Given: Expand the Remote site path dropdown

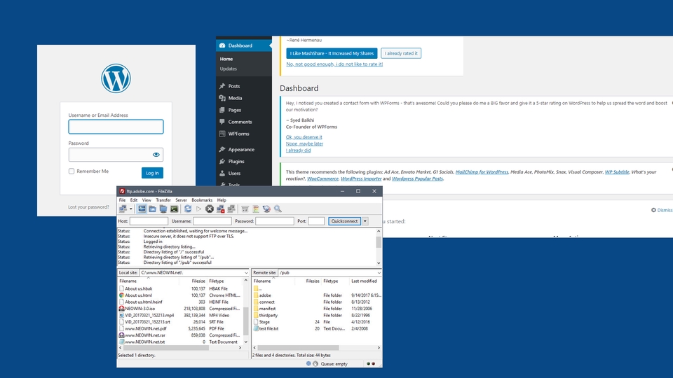Looking at the screenshot, I should (x=379, y=272).
